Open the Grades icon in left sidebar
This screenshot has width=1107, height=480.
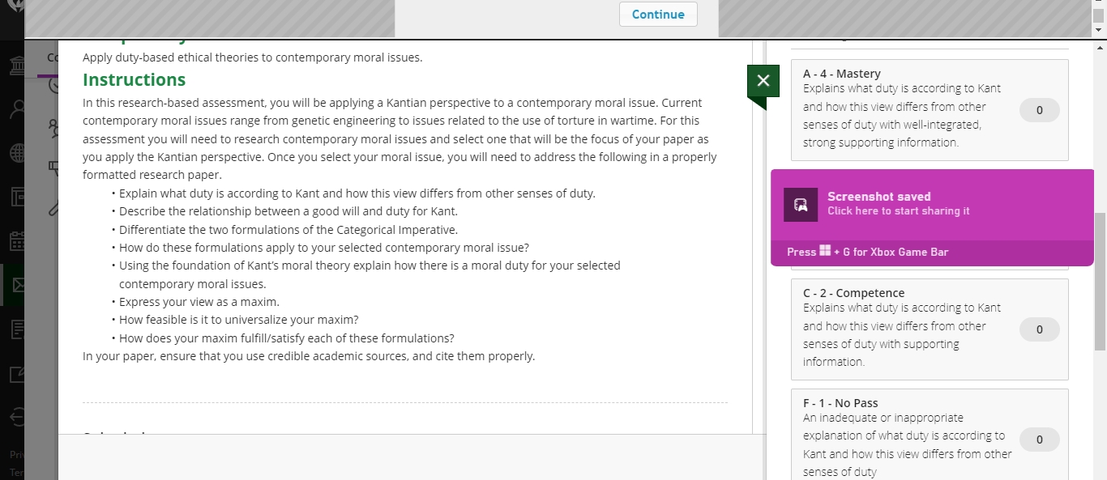(15, 329)
